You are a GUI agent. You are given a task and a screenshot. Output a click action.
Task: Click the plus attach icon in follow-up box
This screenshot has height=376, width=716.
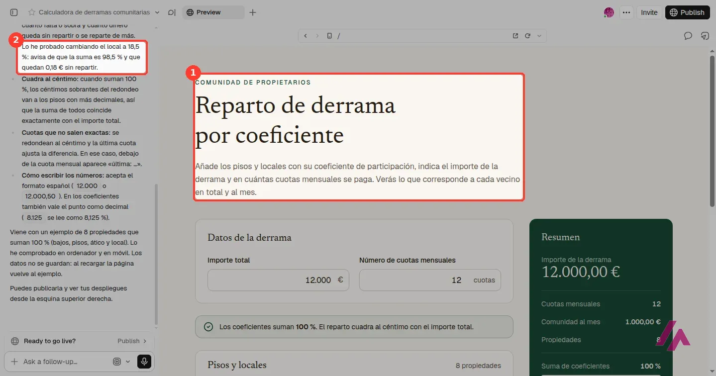14,362
